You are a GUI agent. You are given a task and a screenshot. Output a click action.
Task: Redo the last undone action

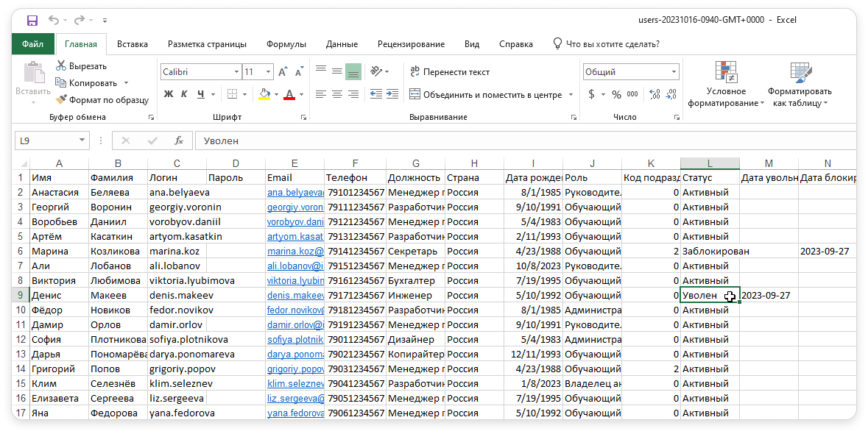tap(80, 21)
